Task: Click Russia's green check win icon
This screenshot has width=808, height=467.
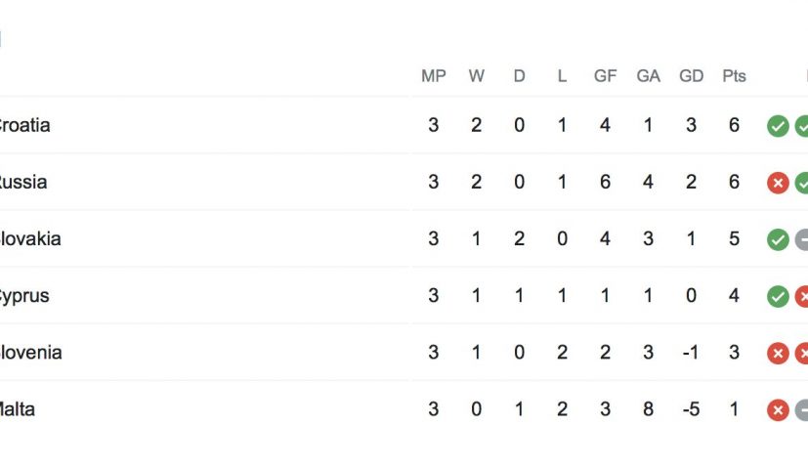Action: (802, 183)
